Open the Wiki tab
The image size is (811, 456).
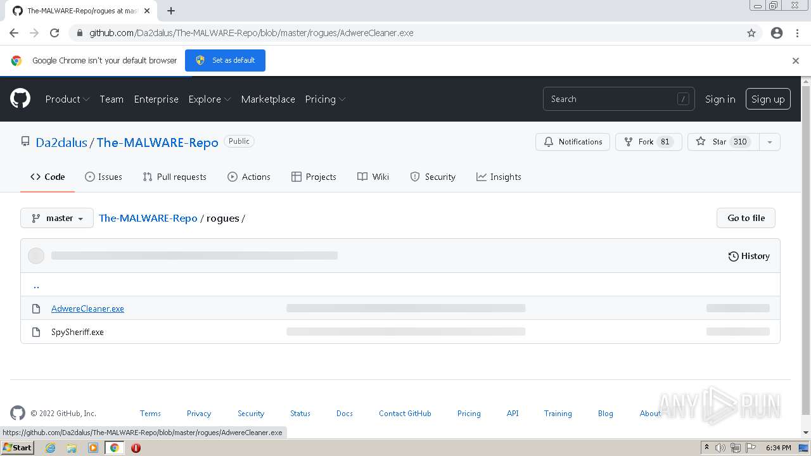373,177
